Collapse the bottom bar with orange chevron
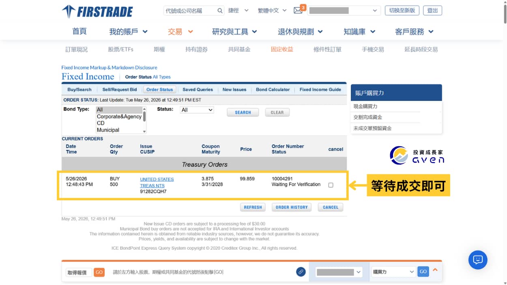The image size is (507, 285). pos(435,270)
